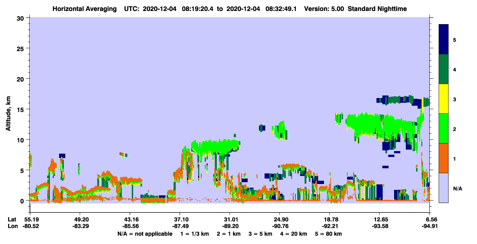Click the 'Standard Nighttime' text in title
The image size is (477, 244).
[378, 8]
